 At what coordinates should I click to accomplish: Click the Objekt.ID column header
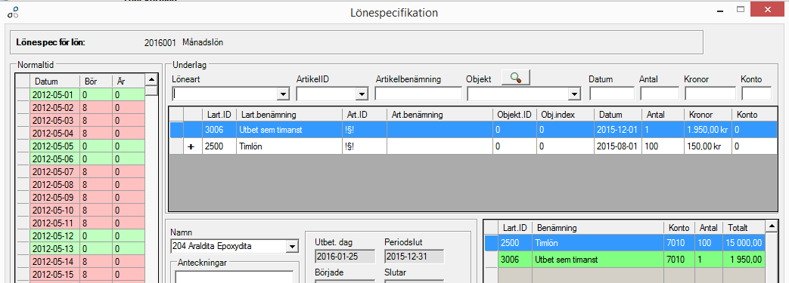point(514,115)
